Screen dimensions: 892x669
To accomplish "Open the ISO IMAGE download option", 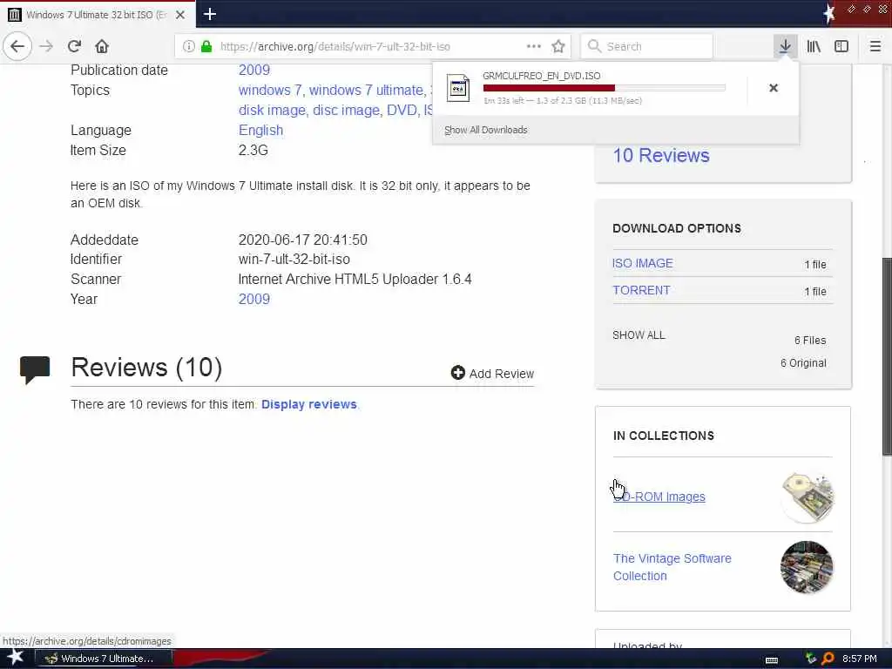I will point(642,263).
